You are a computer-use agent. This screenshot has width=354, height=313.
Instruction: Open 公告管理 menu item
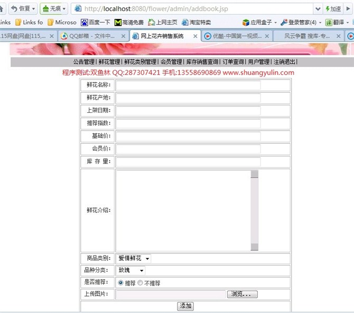(x=84, y=62)
